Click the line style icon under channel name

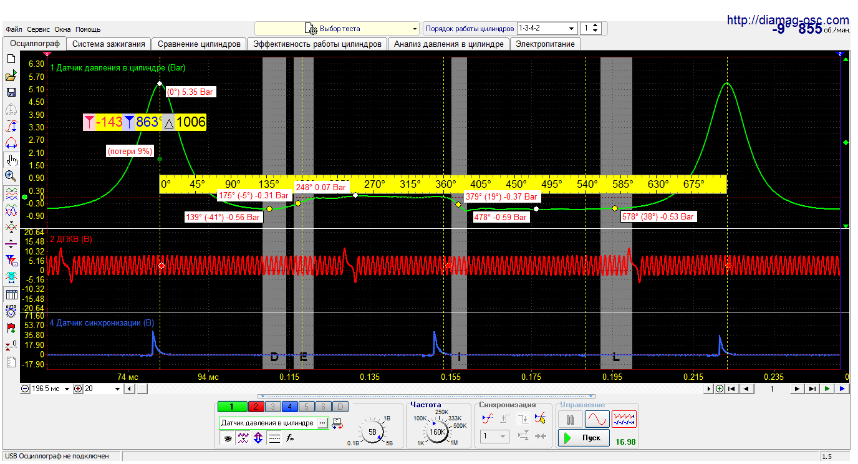point(274,438)
